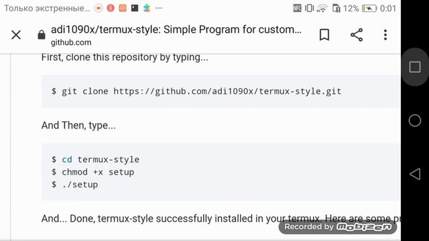Tap the github.com domain text

(71, 43)
